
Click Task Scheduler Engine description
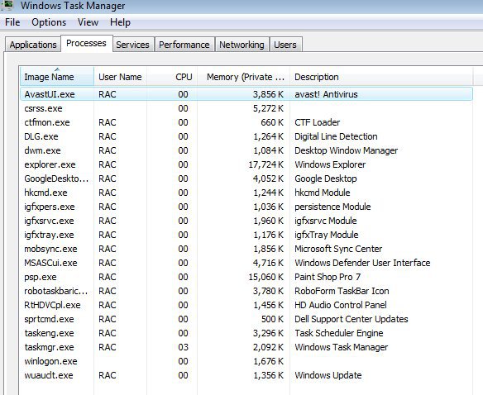pyautogui.click(x=339, y=333)
